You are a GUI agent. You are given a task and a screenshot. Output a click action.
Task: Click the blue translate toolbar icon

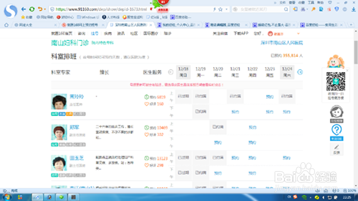[x=321, y=9]
